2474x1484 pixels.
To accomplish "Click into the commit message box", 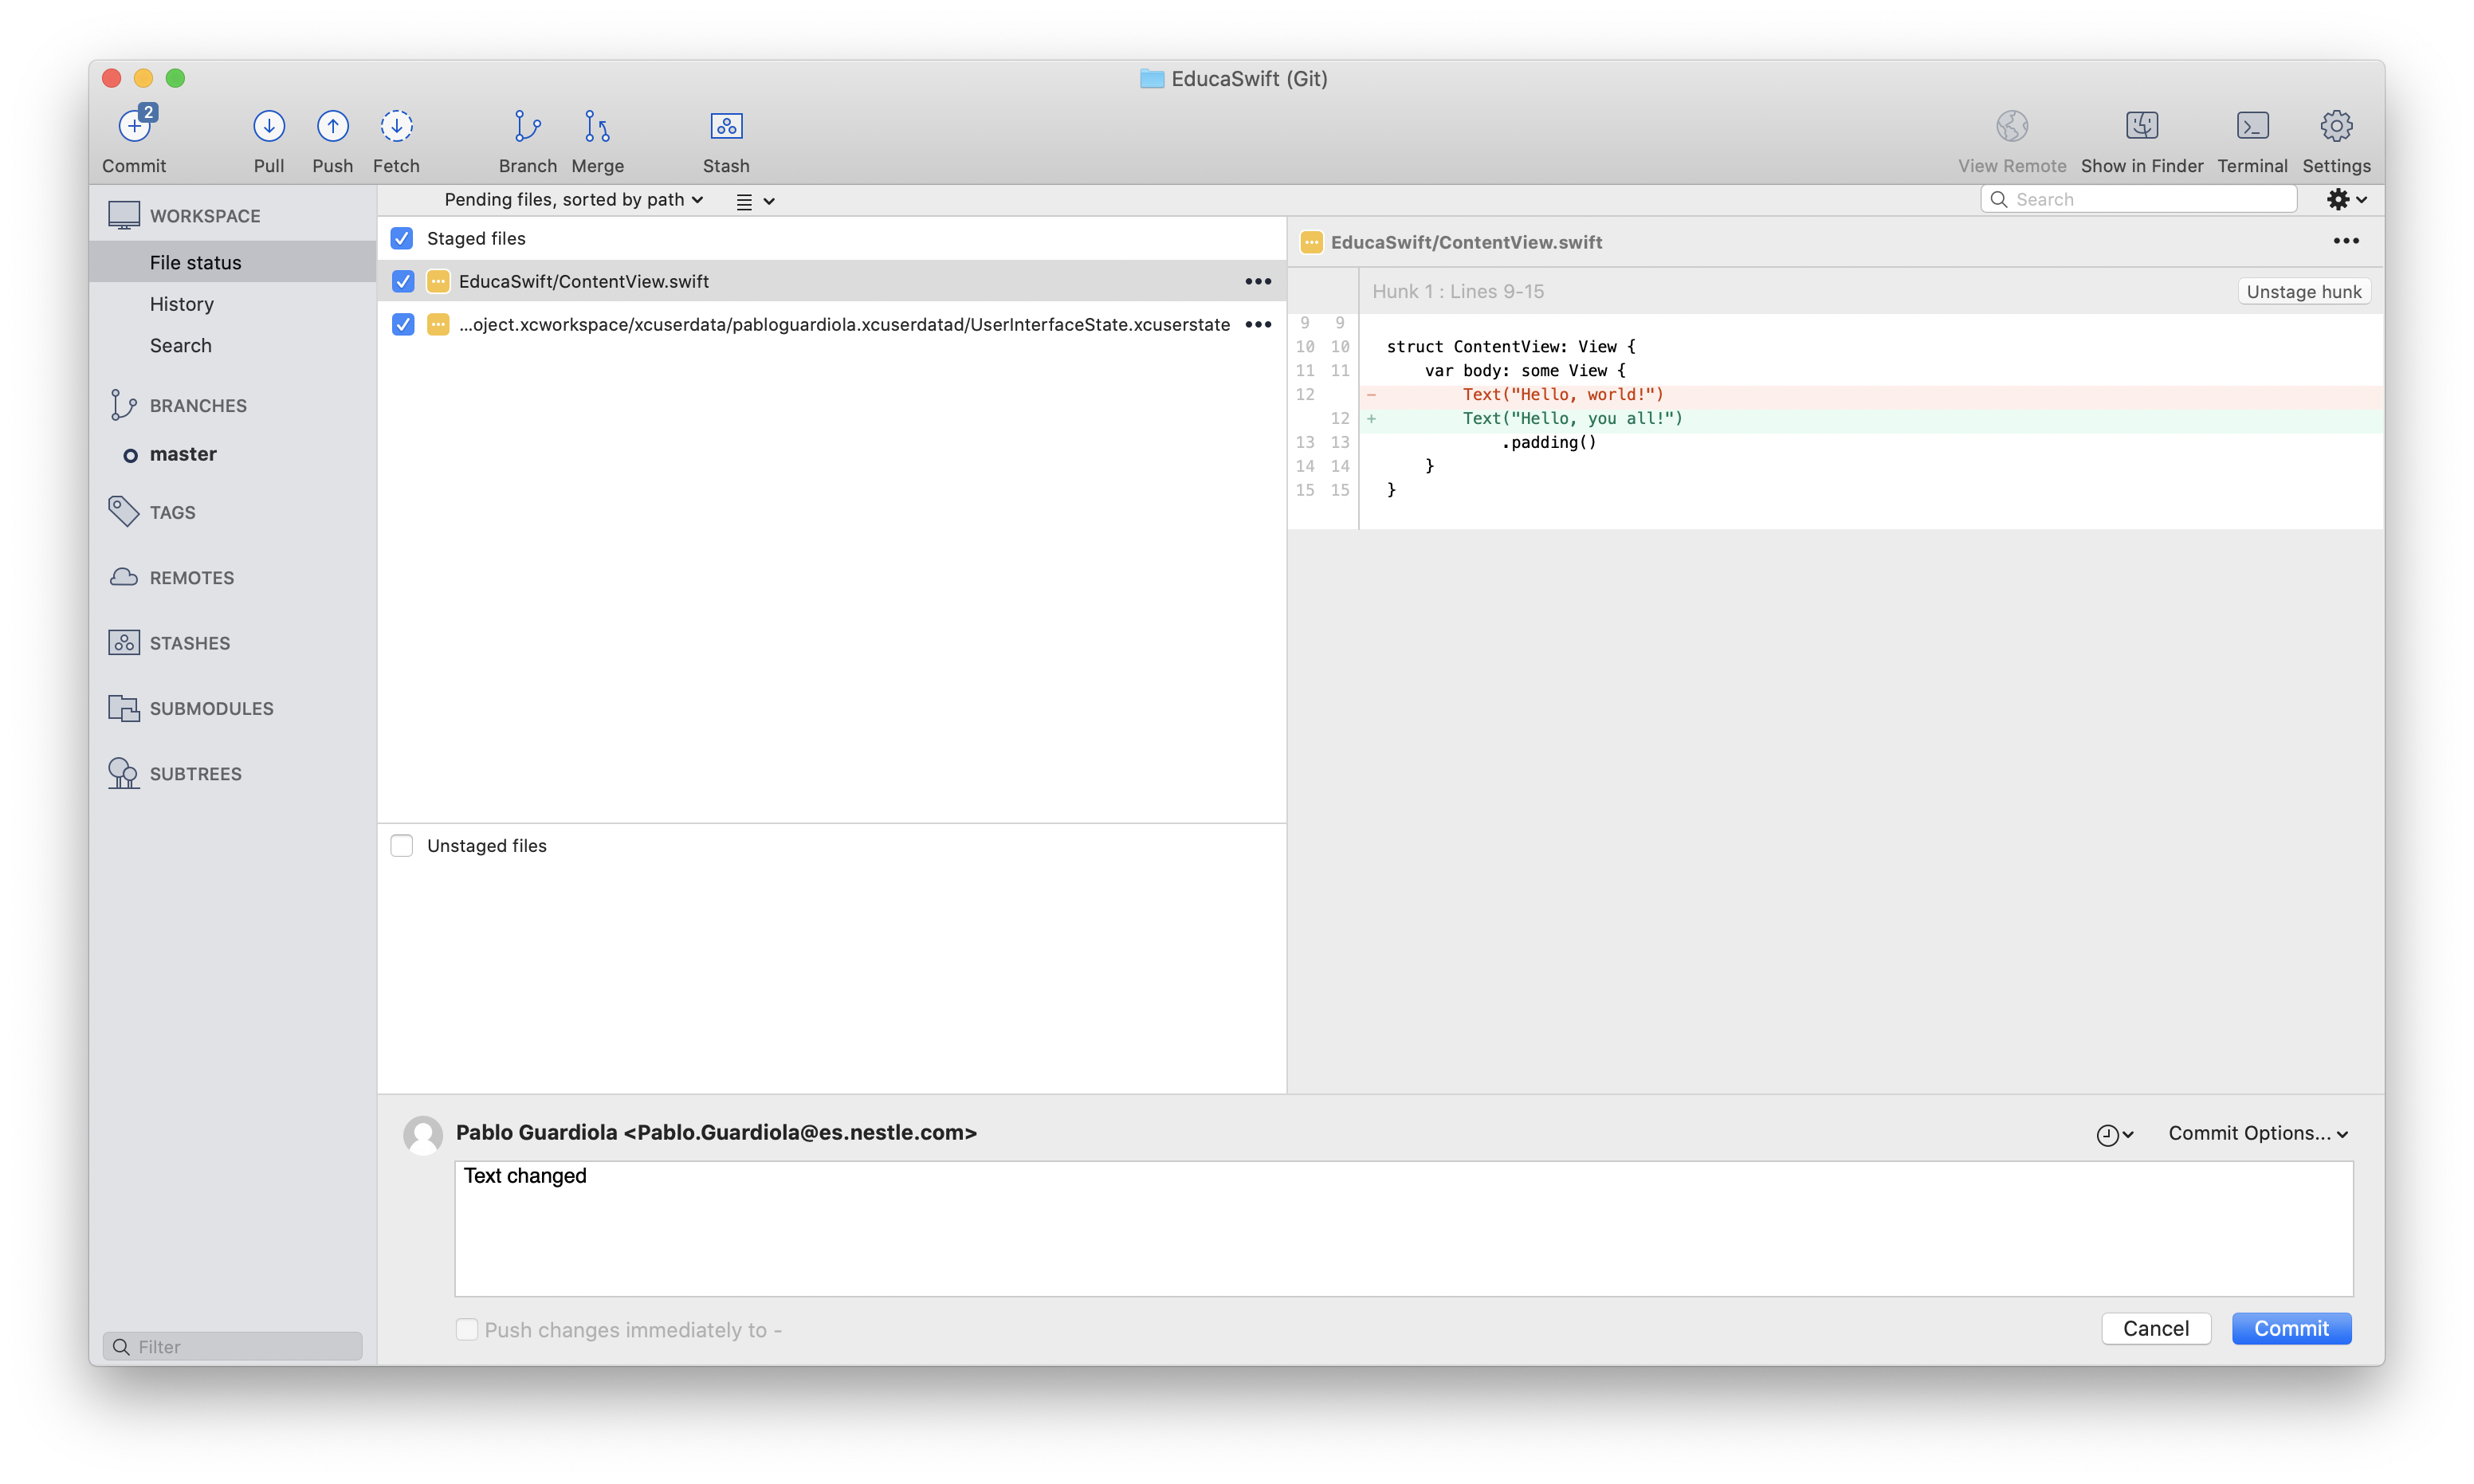I will [x=1403, y=1228].
